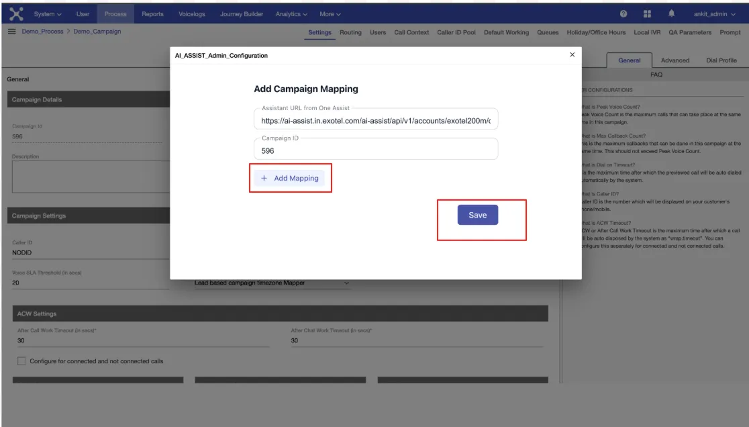Open the ankit_admin account dropdown

[714, 14]
